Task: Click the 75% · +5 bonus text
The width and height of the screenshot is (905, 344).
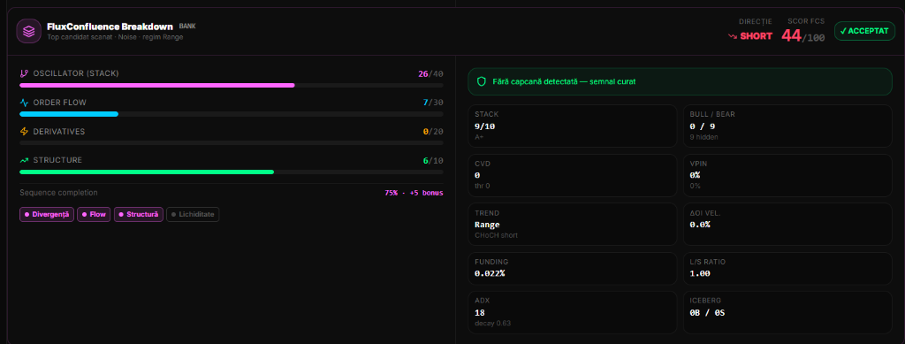Action: click(414, 193)
